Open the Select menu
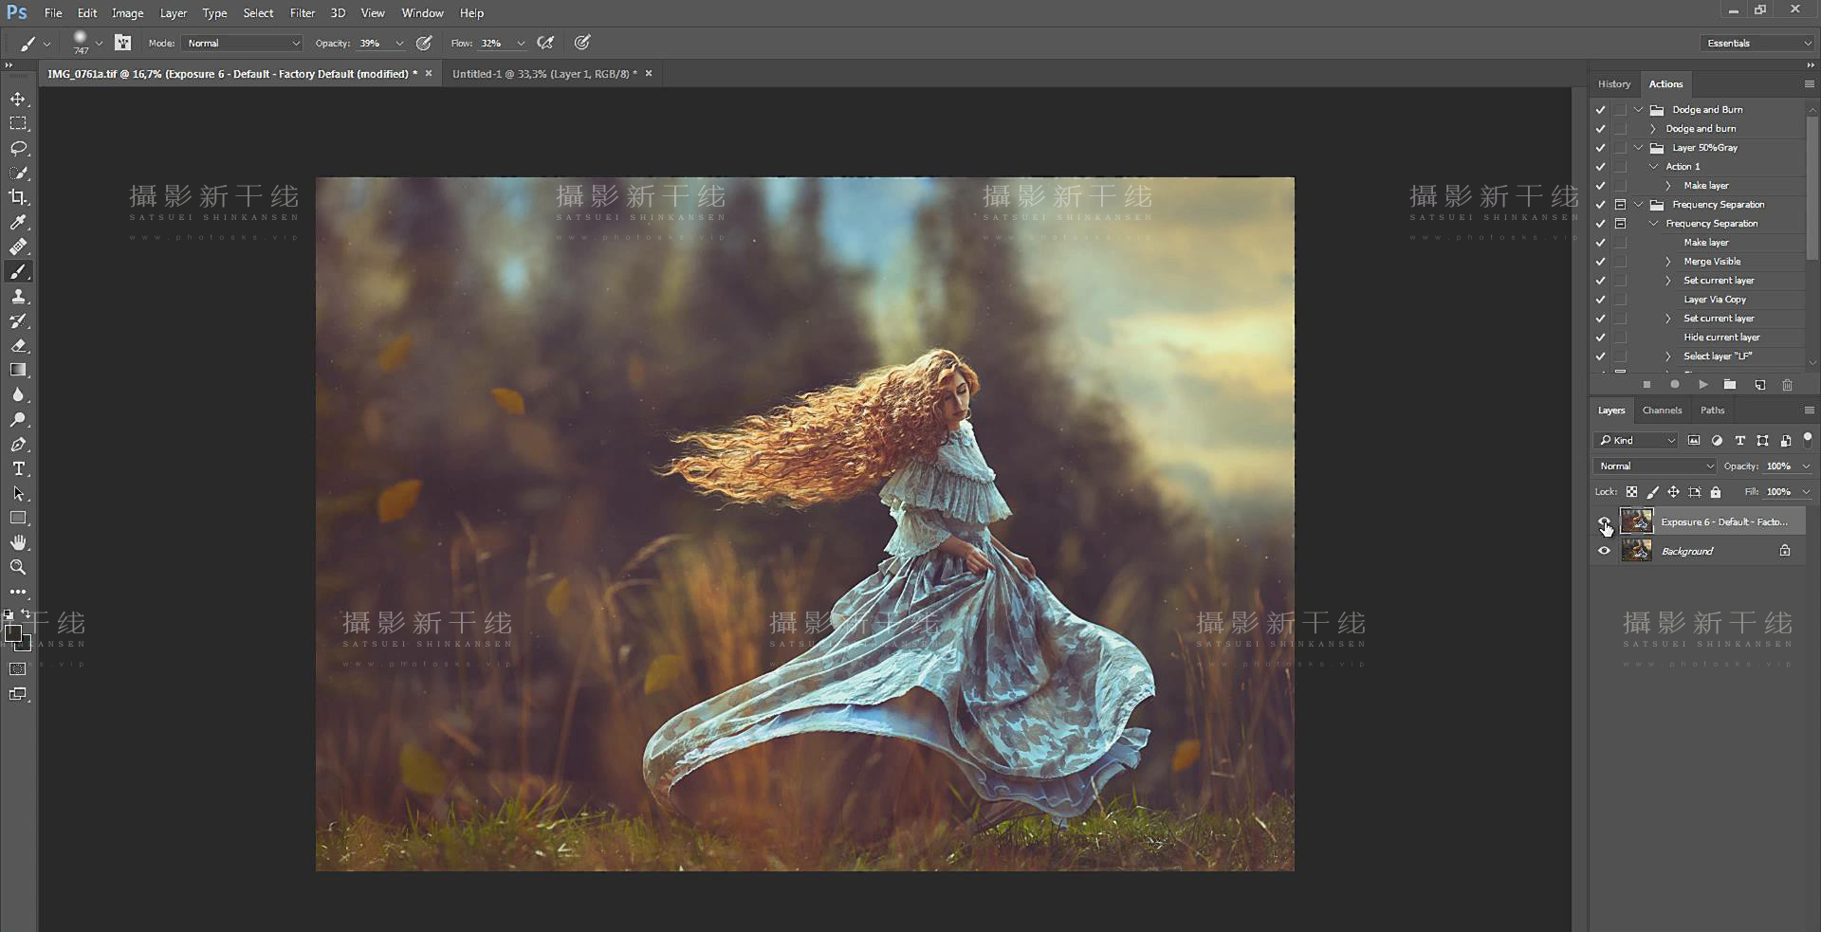The image size is (1821, 932). 258,13
